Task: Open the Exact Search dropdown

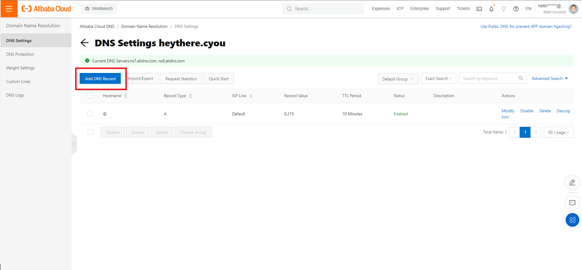Action: point(439,78)
